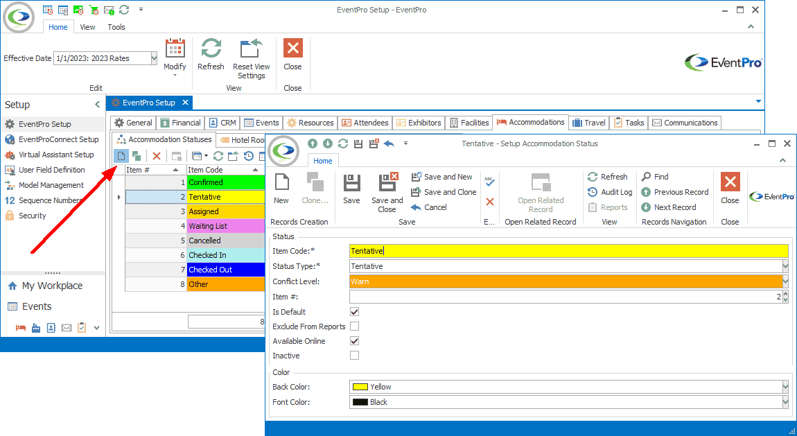Click Save and Clone in status window

click(444, 192)
